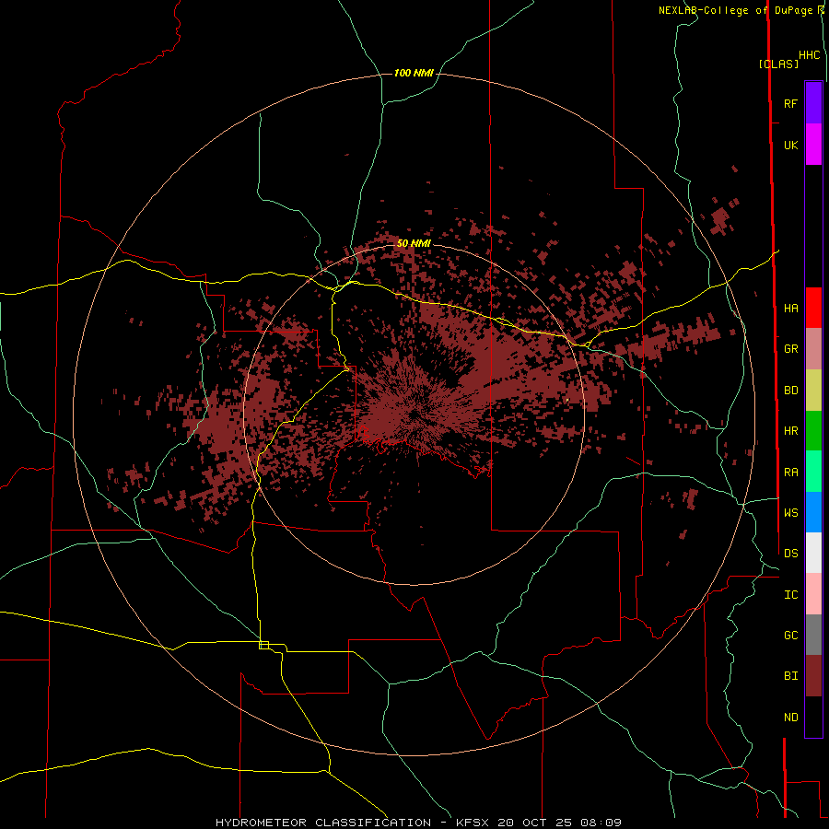Select the GC gray legend swatch
Viewport: 829px width, 829px height.
(813, 635)
